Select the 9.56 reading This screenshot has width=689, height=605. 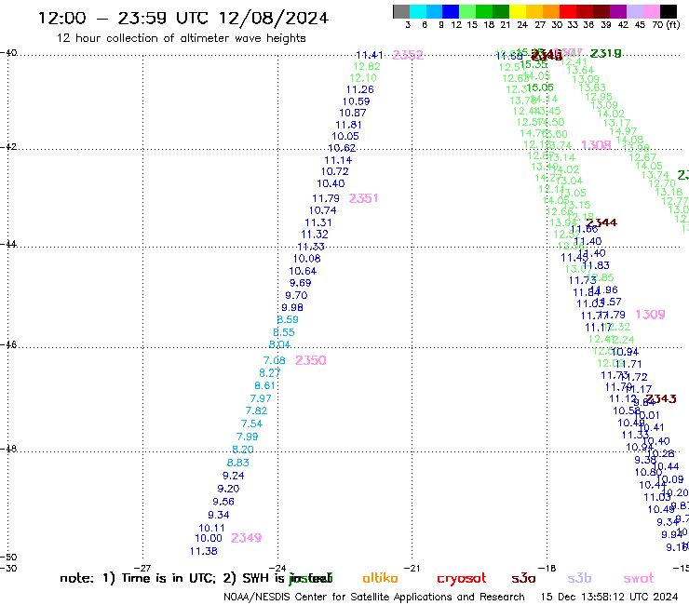tap(223, 502)
